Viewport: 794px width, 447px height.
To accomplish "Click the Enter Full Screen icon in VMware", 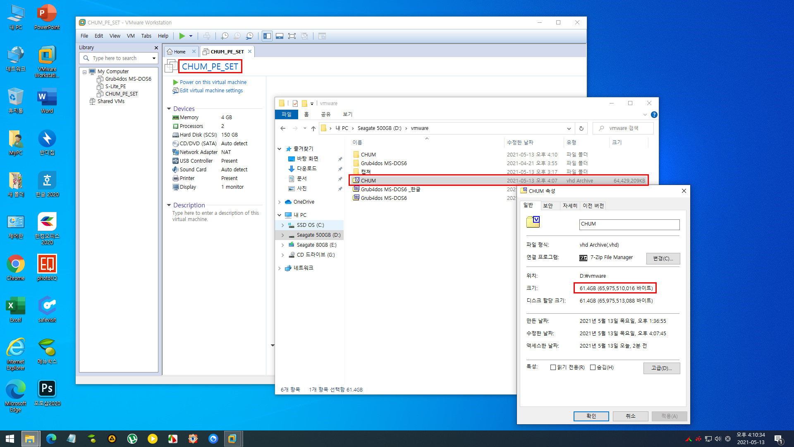I will coord(292,36).
